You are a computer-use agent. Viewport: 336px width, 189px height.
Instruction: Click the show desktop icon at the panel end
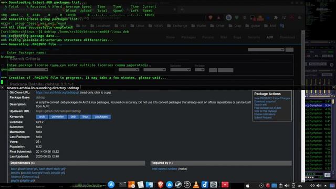click(332, 185)
